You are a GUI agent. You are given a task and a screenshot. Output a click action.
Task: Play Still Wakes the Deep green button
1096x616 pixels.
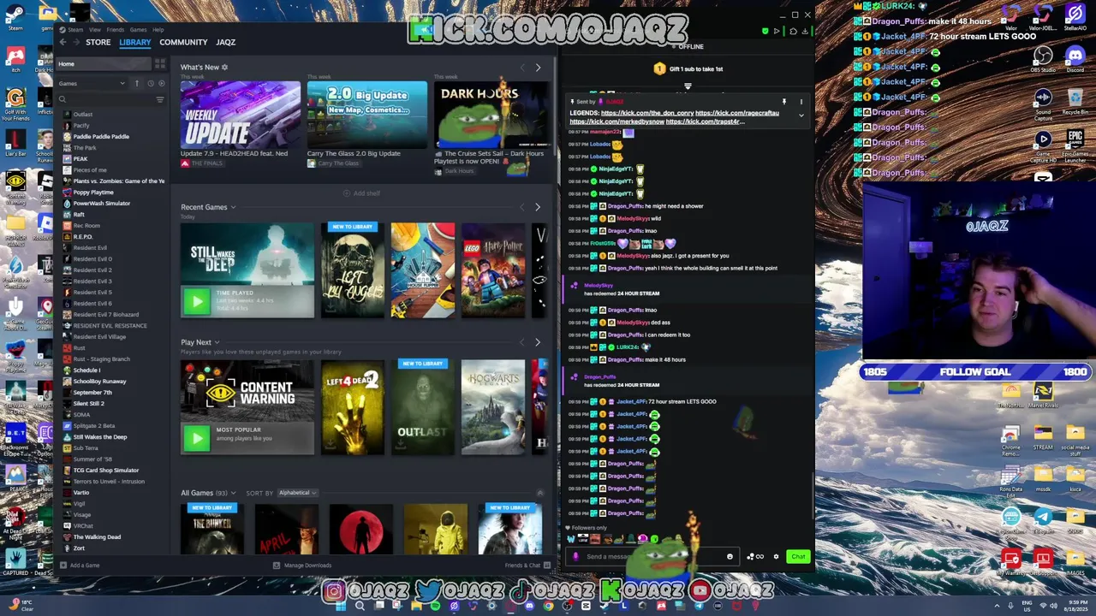click(x=196, y=301)
